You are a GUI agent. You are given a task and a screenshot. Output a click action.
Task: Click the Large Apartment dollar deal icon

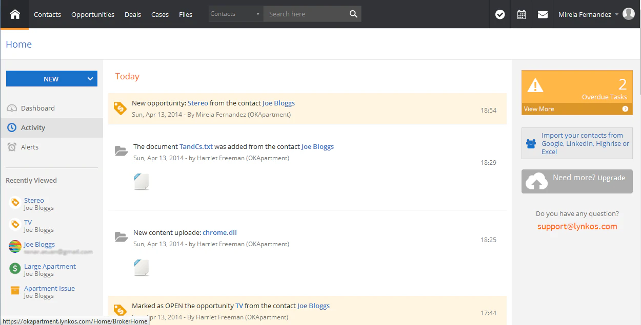[x=15, y=269]
